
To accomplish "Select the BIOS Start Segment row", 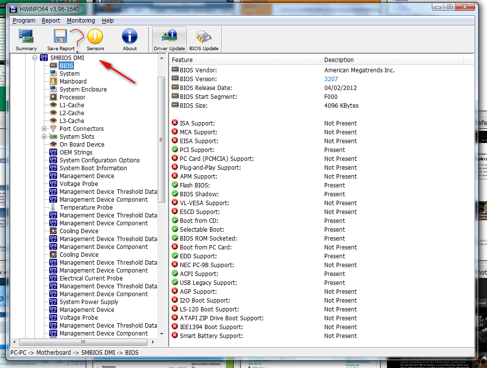I will pyautogui.click(x=322, y=97).
